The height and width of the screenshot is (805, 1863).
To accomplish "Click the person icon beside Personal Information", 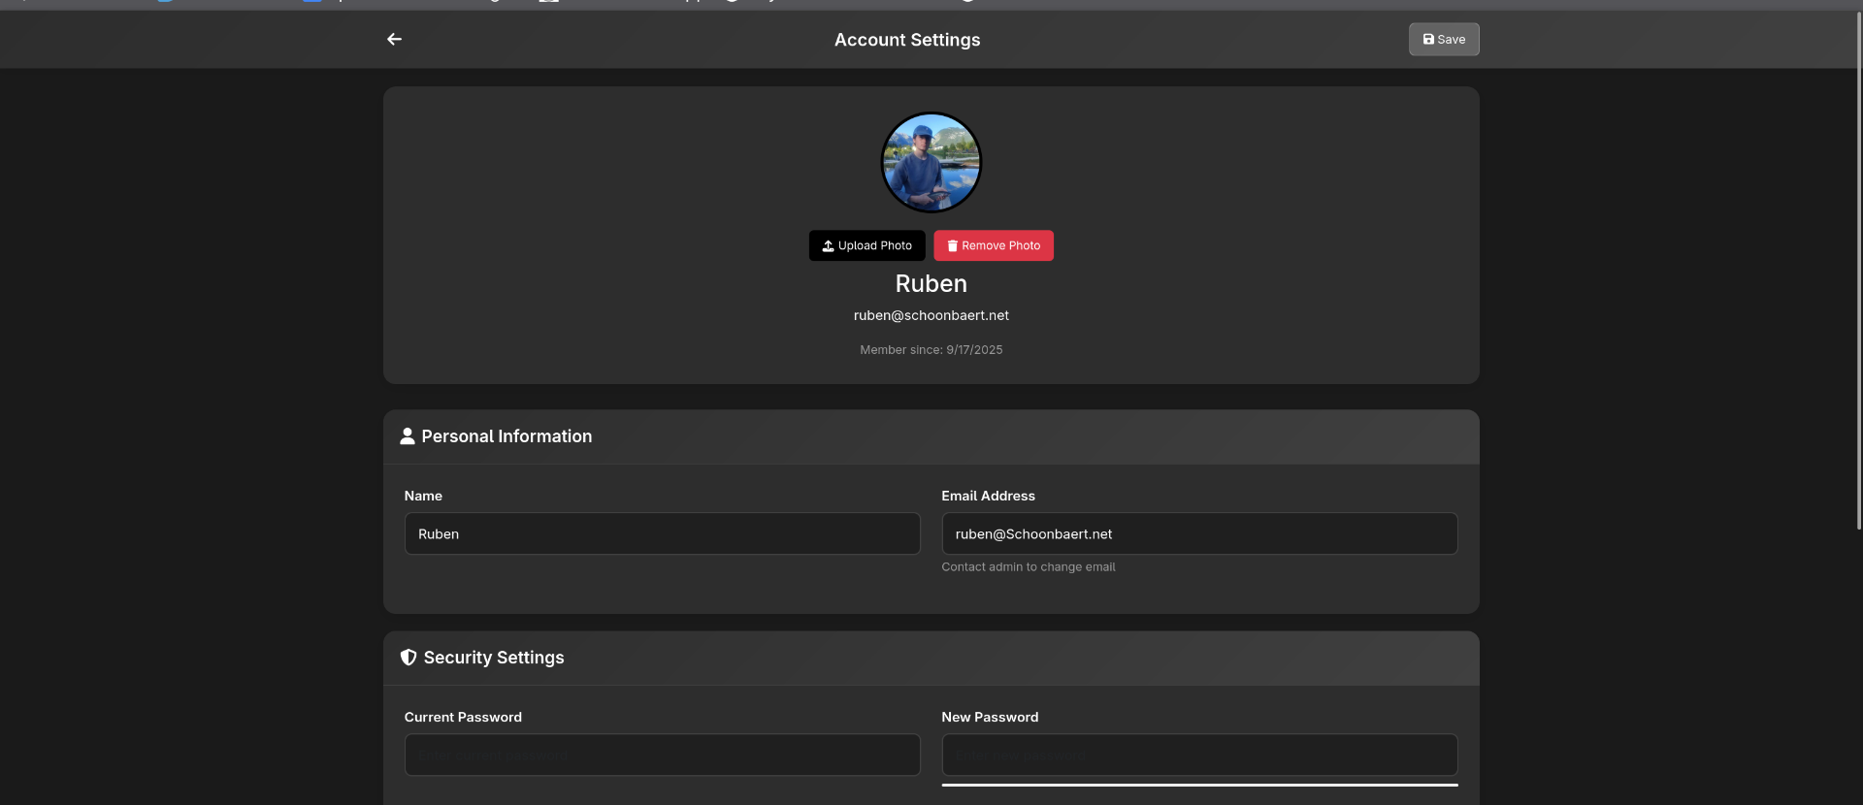I will tap(408, 436).
